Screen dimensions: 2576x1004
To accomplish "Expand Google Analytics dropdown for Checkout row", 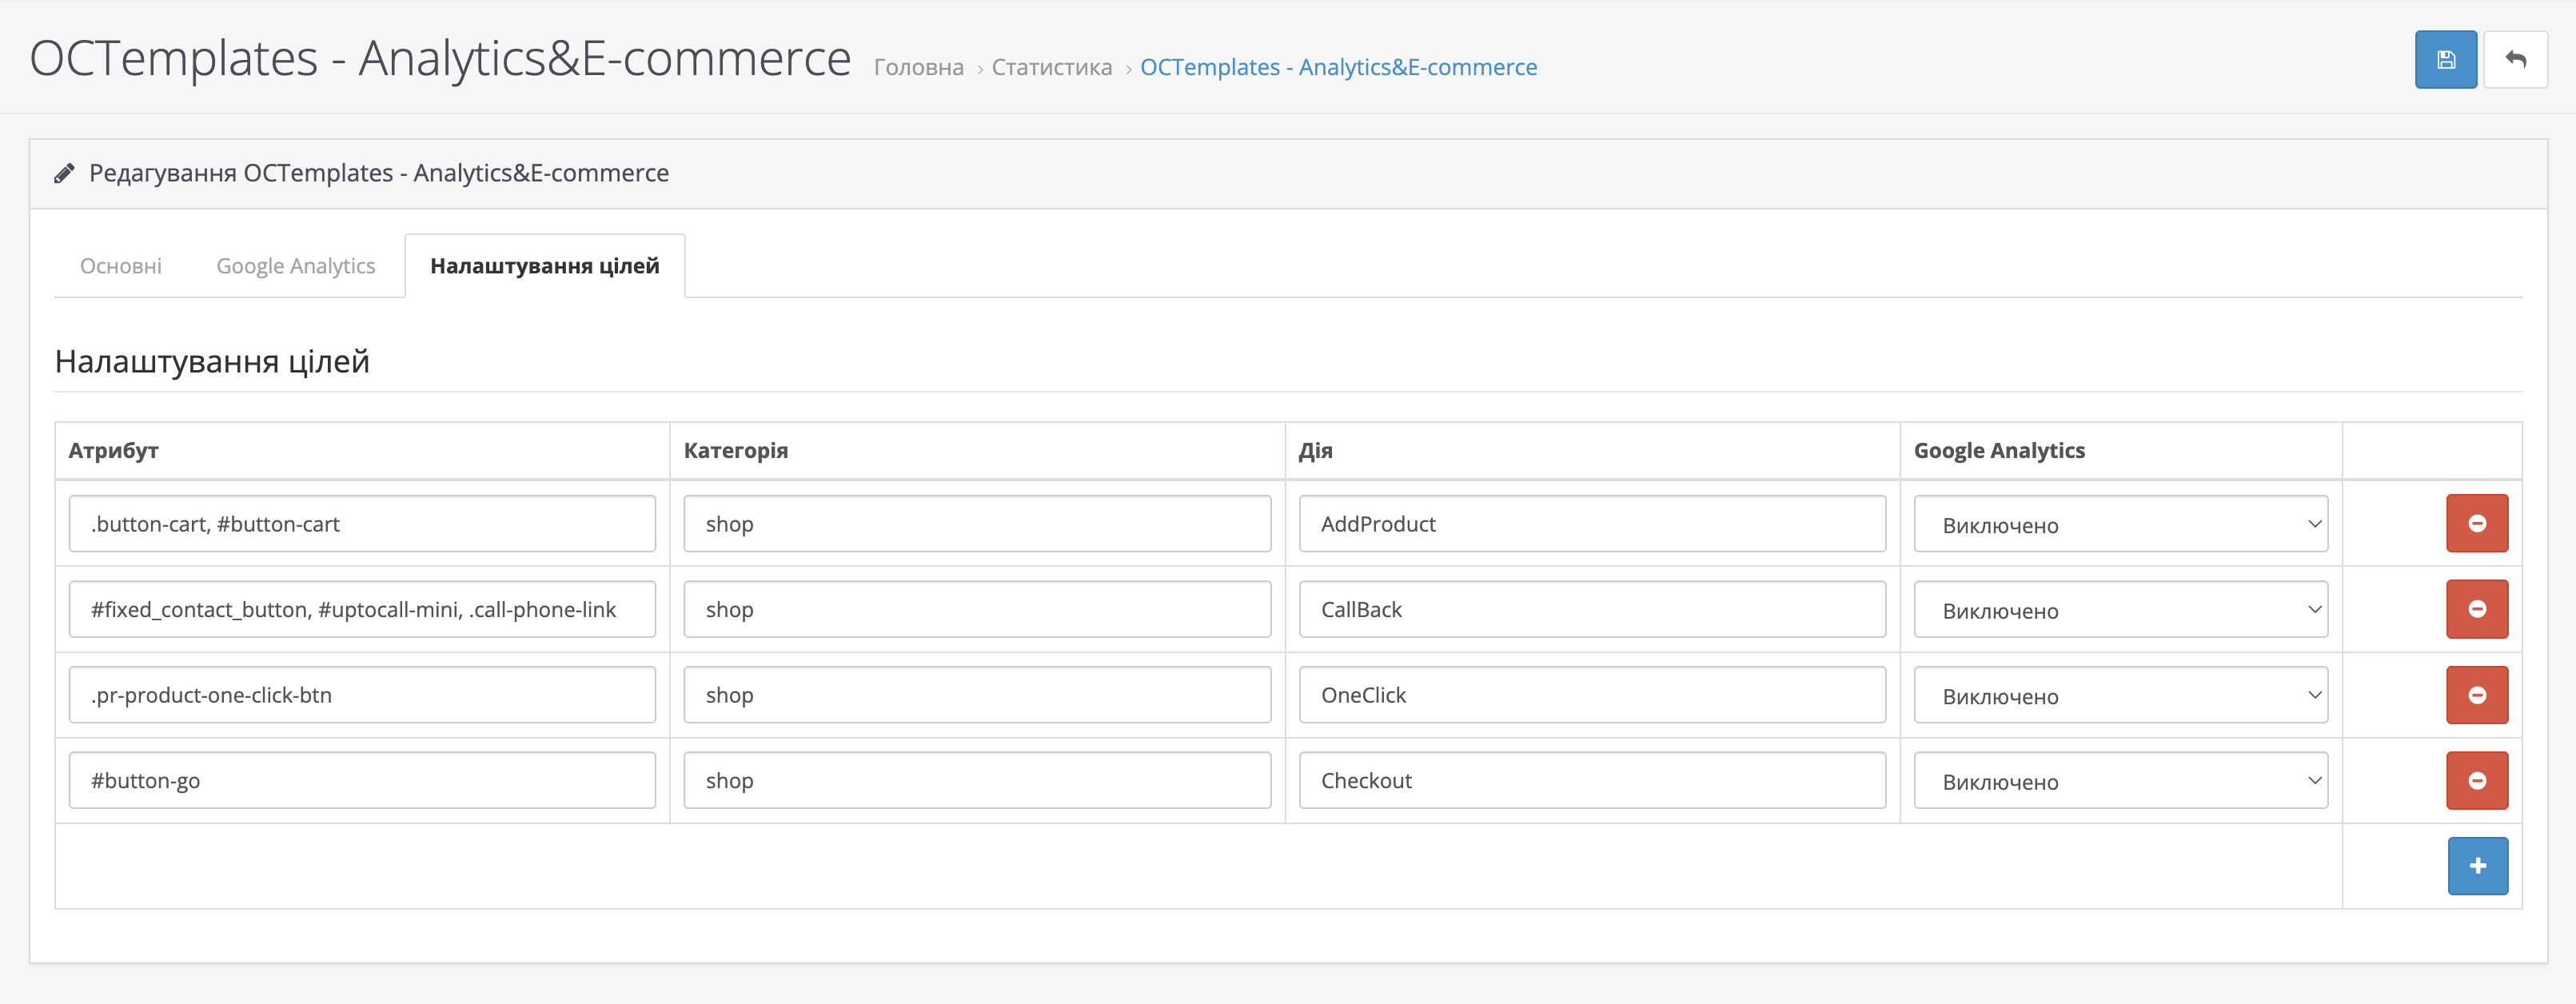I will 2120,781.
